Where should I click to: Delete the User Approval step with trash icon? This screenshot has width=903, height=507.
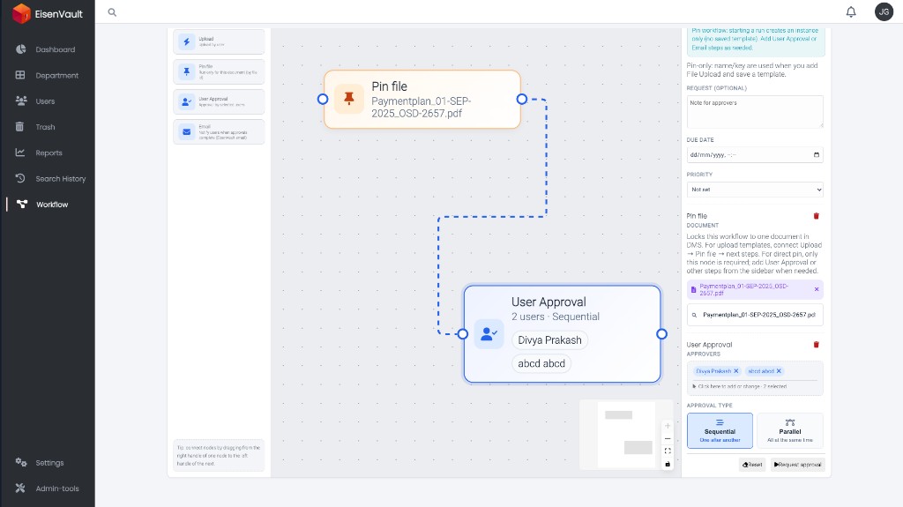816,345
